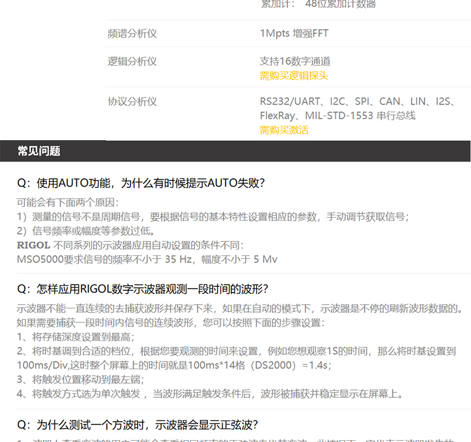Select the 1Mpts 增强FFT value
The image size is (471, 442).
(294, 33)
